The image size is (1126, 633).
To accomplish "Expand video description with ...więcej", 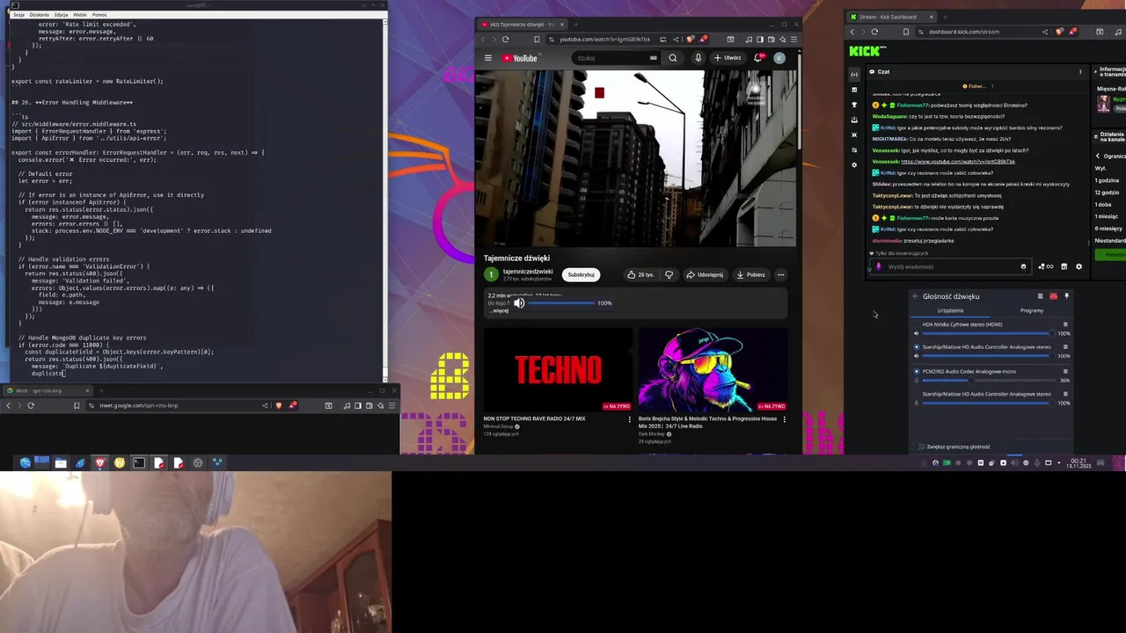I will tap(500, 310).
